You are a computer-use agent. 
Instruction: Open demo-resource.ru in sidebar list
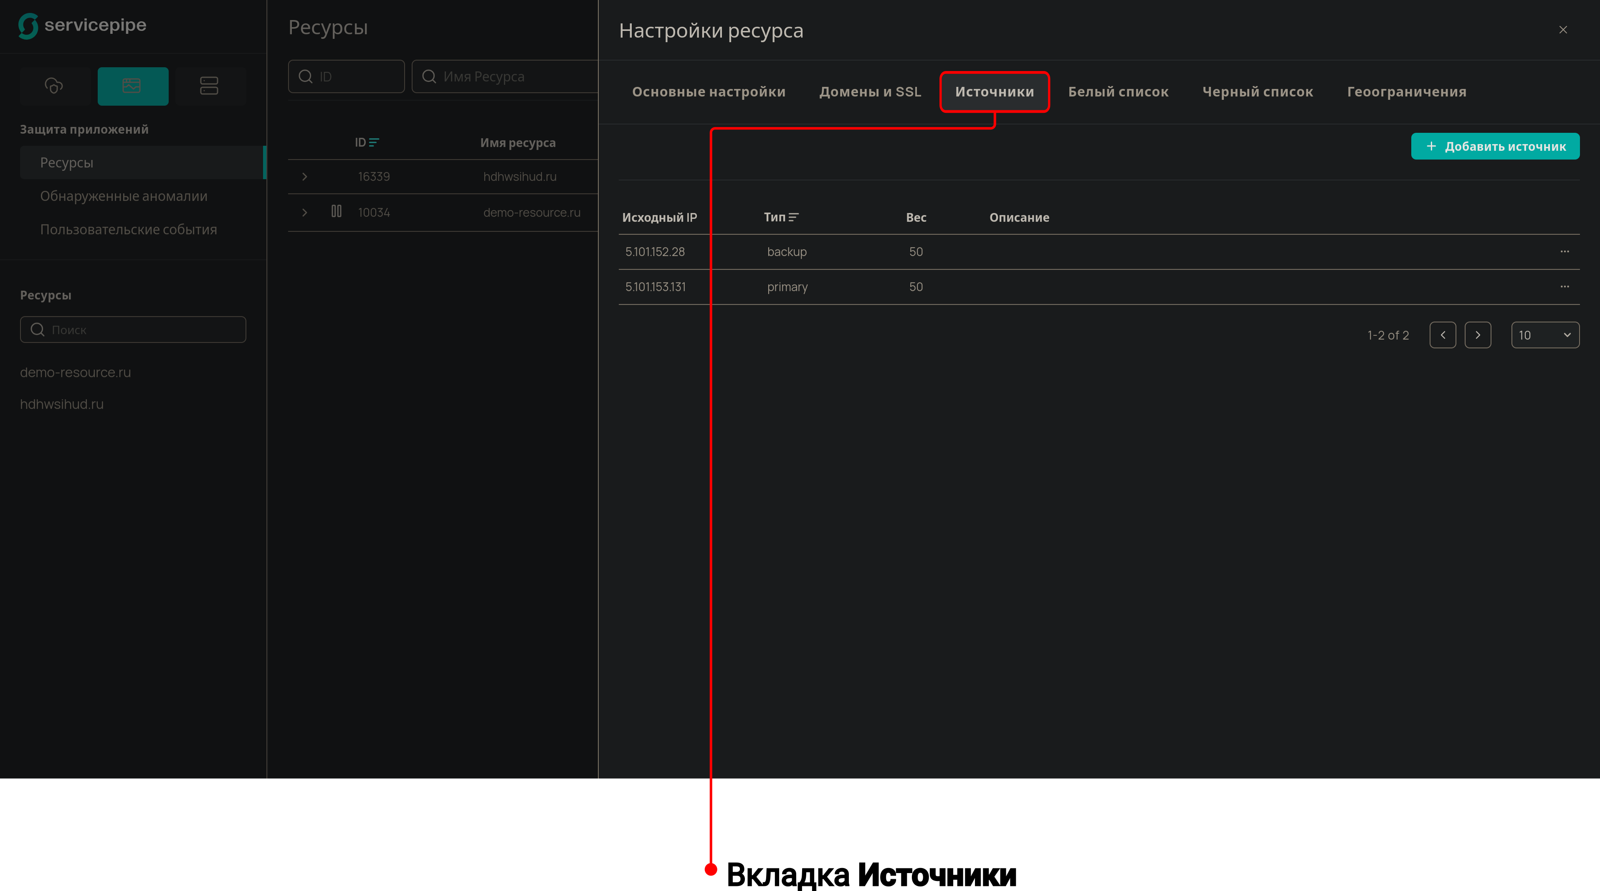point(75,373)
